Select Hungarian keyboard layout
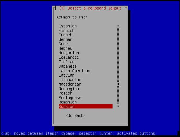 point(69,53)
